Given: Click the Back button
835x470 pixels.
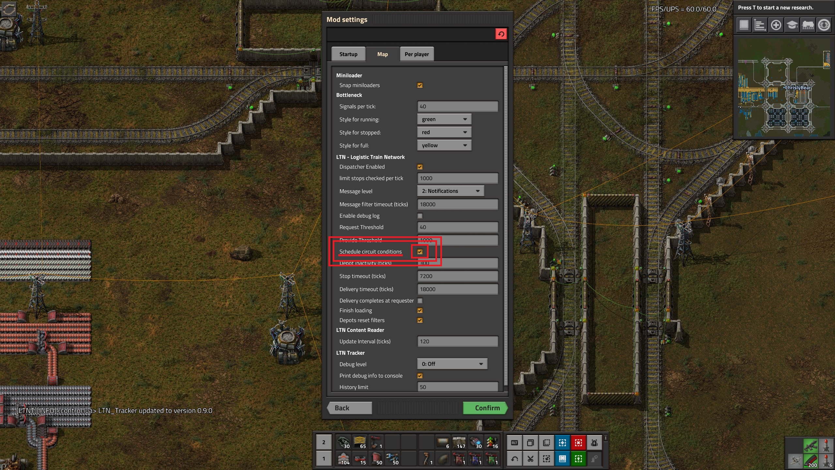Looking at the screenshot, I should [350, 408].
